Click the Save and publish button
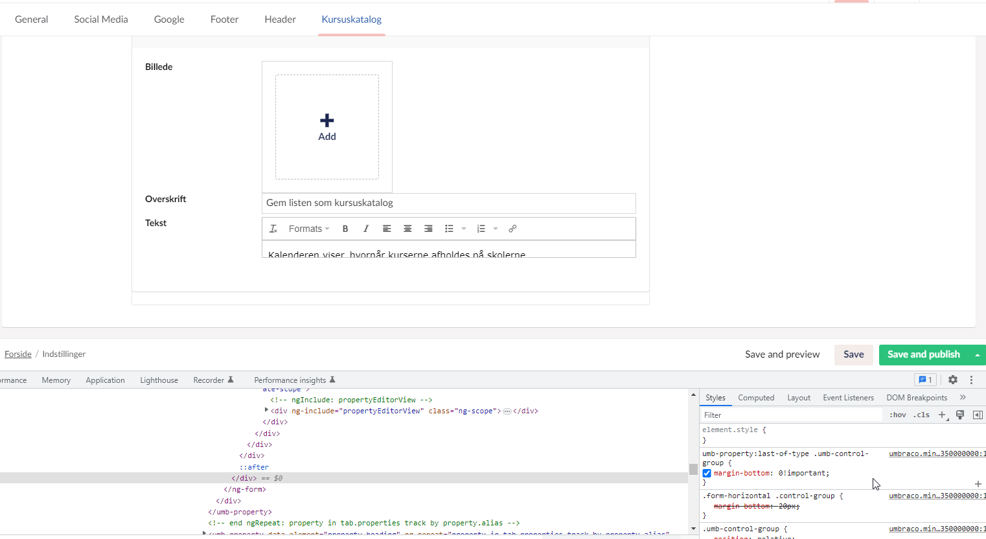The height and width of the screenshot is (539, 986). click(923, 354)
